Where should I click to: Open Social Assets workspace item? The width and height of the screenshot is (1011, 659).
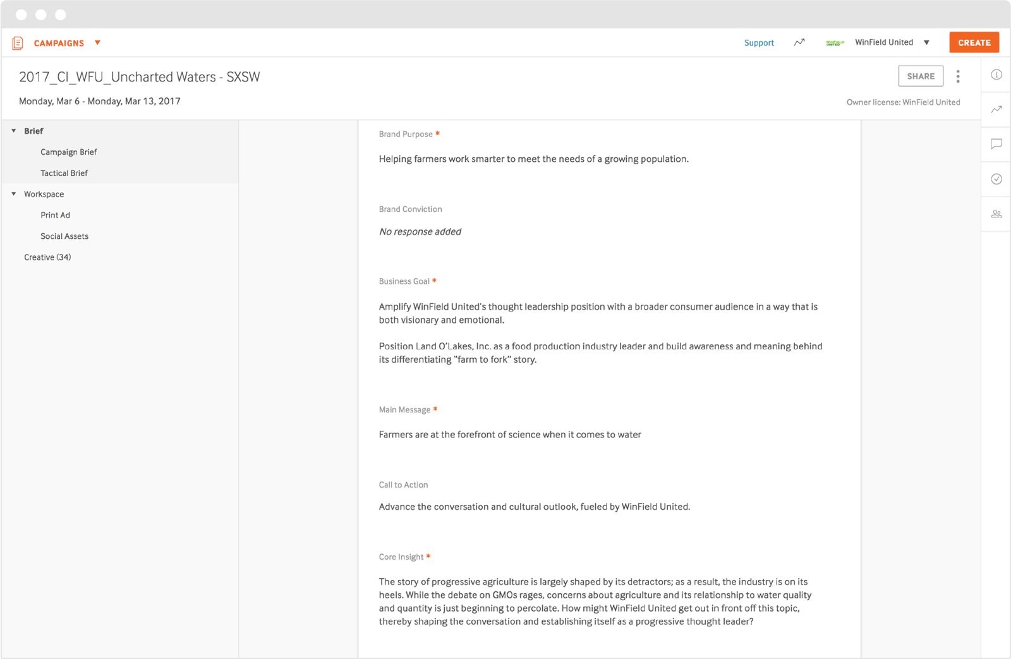(x=64, y=236)
